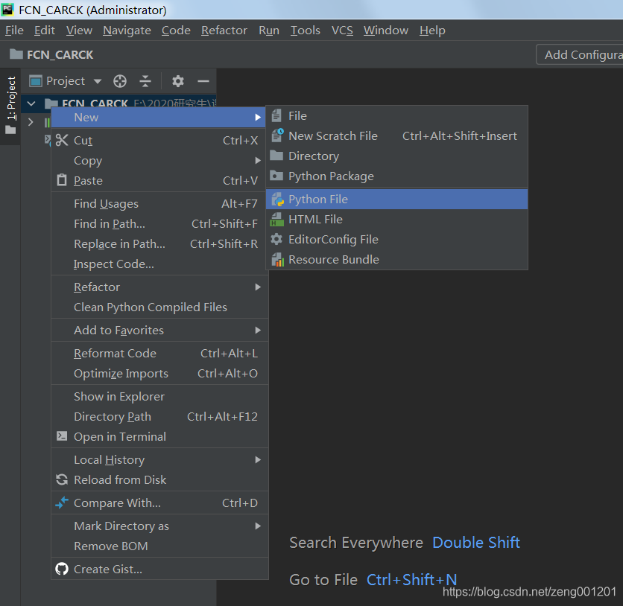Open the Tools menu
This screenshot has height=606, width=623.
pyautogui.click(x=305, y=31)
